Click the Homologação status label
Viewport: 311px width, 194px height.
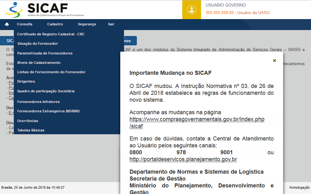point(299,187)
